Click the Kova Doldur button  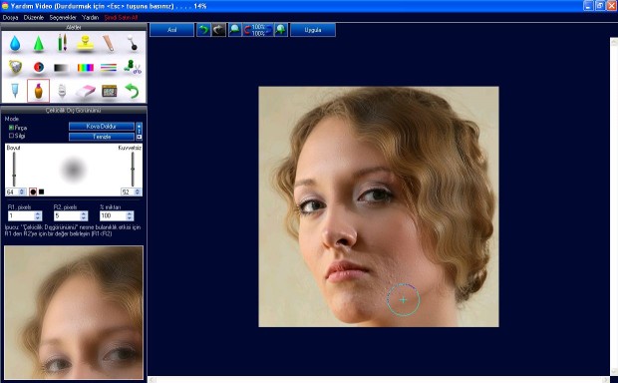coord(102,127)
